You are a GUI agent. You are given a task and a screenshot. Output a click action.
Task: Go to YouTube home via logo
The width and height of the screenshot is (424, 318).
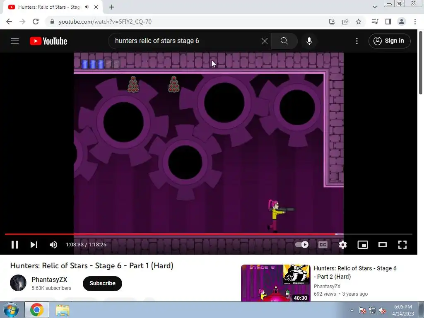click(48, 41)
